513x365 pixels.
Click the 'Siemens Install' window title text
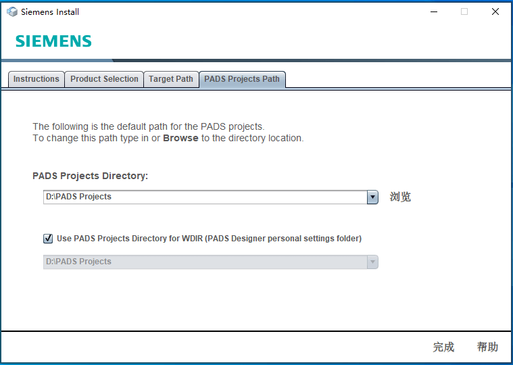[50, 12]
